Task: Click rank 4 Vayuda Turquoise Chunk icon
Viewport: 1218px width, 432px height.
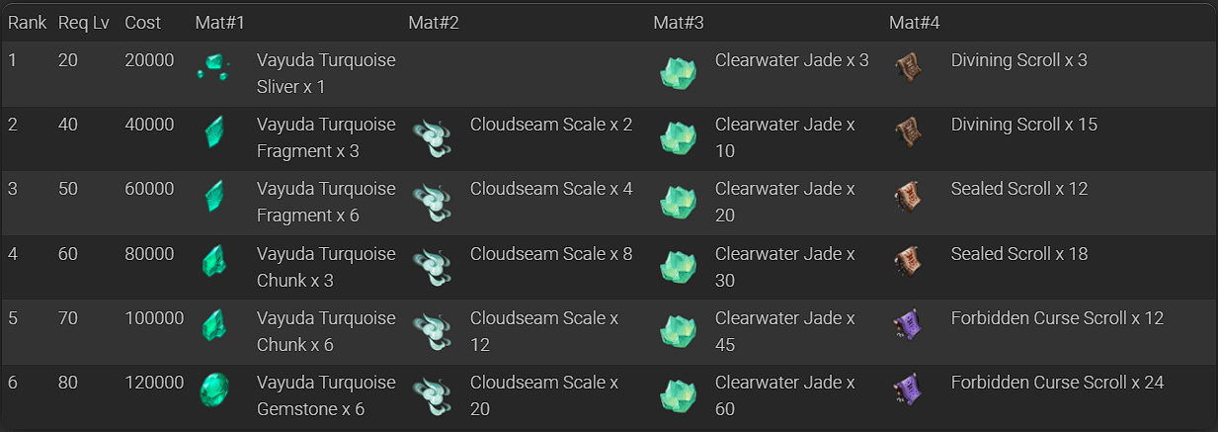Action: [213, 262]
